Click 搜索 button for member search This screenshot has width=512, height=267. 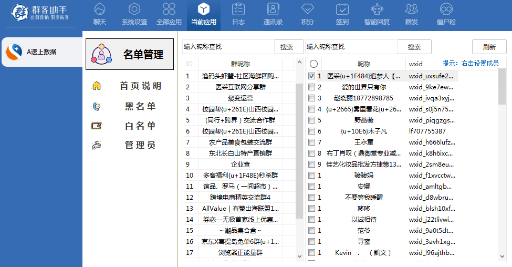[414, 47]
